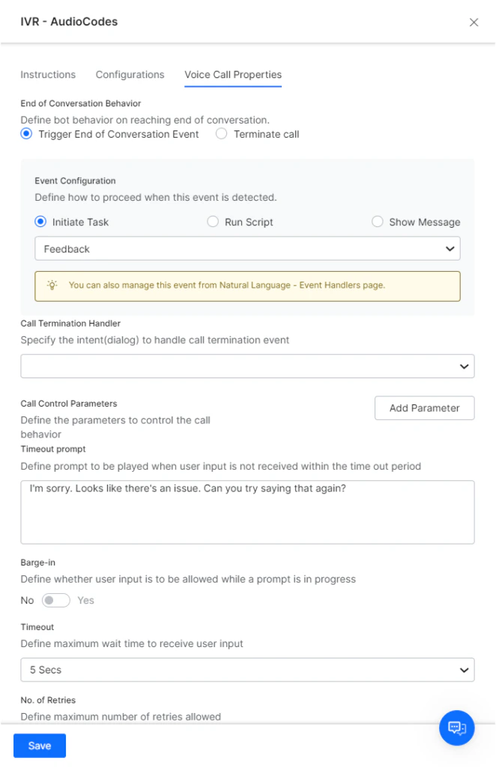This screenshot has width=496, height=767.
Task: Click the Save button
Action: pos(39,745)
